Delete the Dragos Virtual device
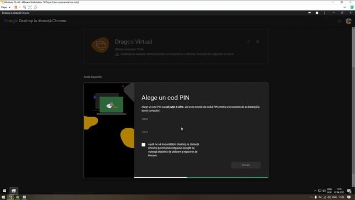 [x=257, y=42]
